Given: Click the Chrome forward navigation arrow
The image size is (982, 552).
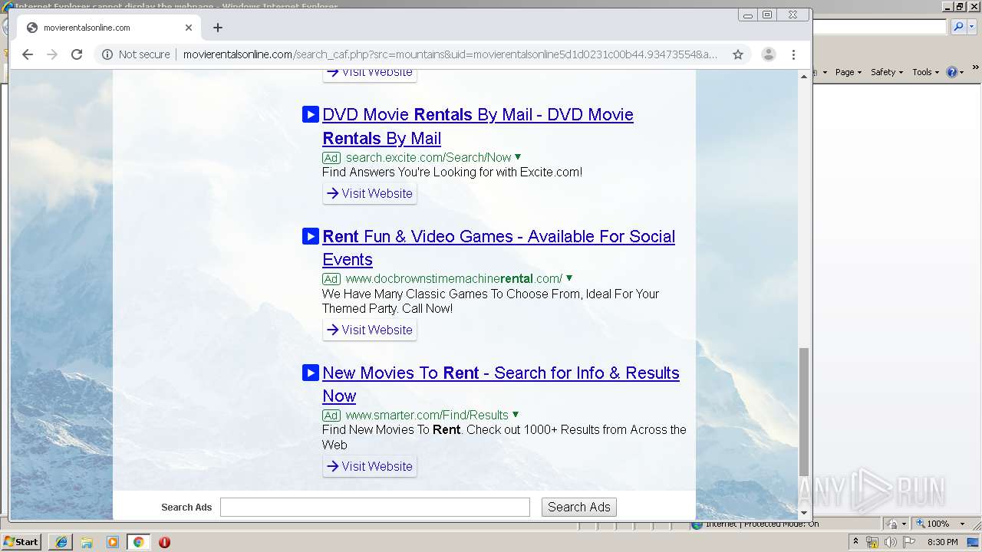Looking at the screenshot, I should (x=52, y=54).
